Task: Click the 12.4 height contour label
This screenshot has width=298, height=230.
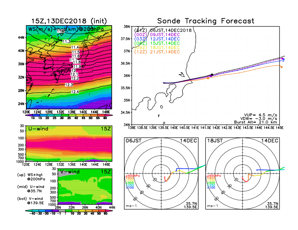Action: point(75,92)
